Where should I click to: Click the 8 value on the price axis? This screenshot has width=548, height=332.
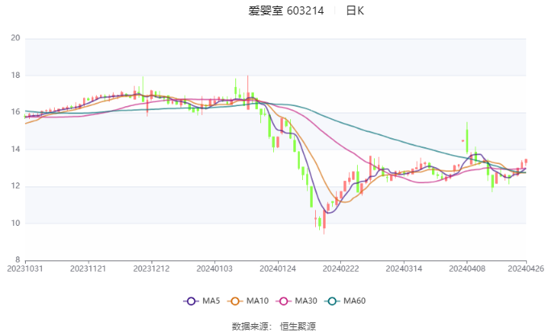click(18, 260)
